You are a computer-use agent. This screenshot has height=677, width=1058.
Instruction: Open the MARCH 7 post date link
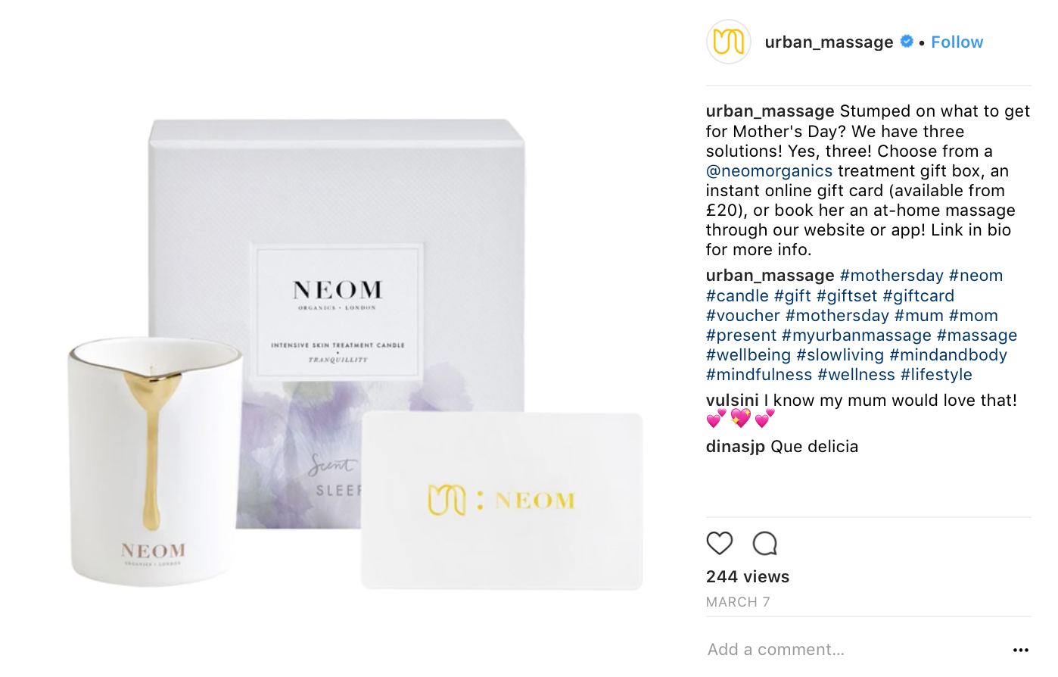tap(738, 602)
